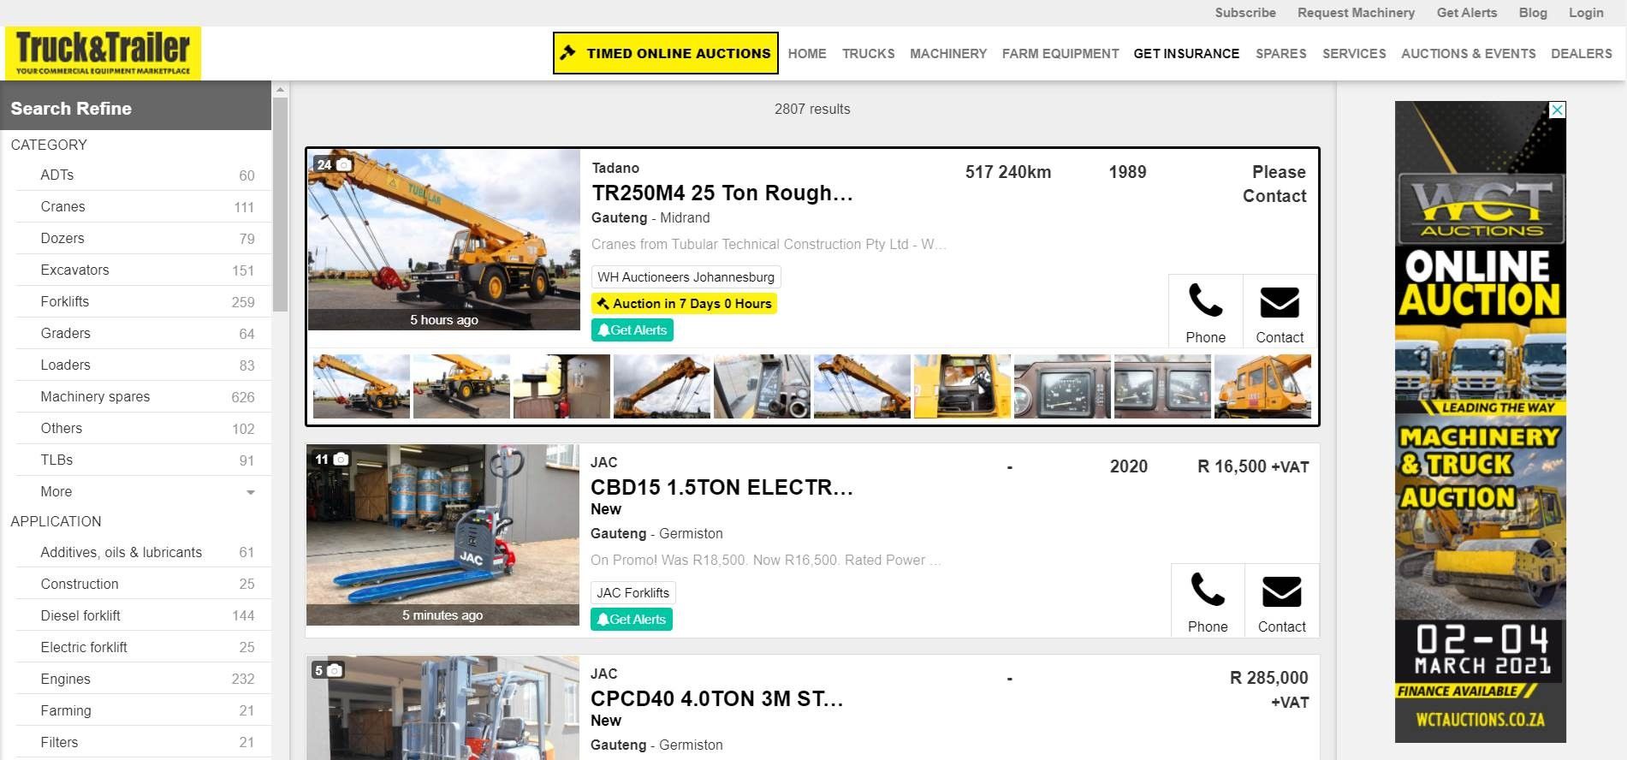The image size is (1627, 760).
Task: Select Electric forklift application filter
Action: tap(143, 647)
